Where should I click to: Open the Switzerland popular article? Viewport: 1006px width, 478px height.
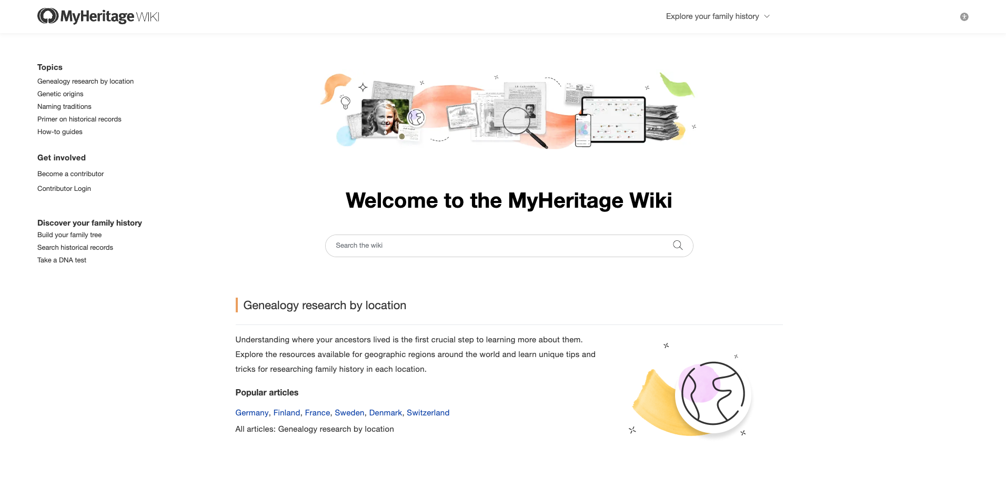pyautogui.click(x=428, y=412)
